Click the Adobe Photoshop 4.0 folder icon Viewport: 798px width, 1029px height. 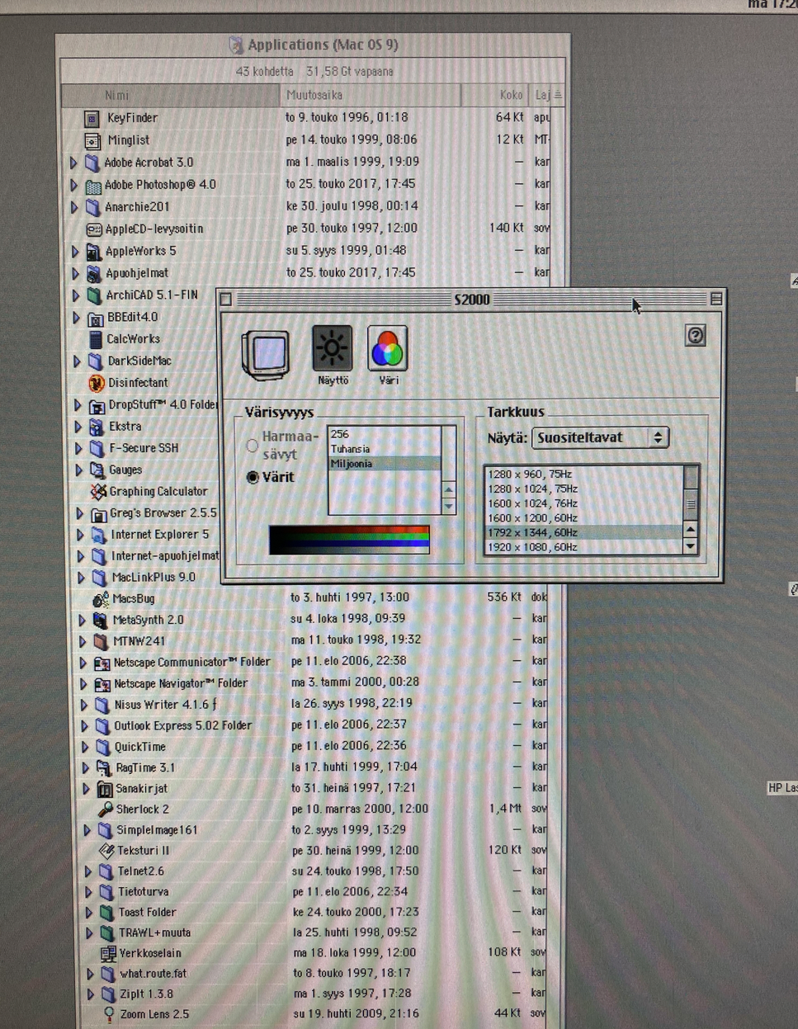93,185
